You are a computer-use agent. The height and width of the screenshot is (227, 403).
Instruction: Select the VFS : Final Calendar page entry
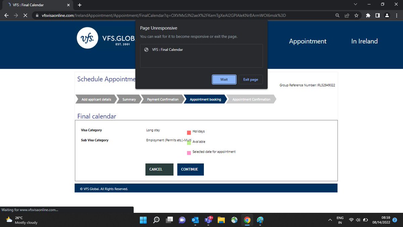click(201, 50)
